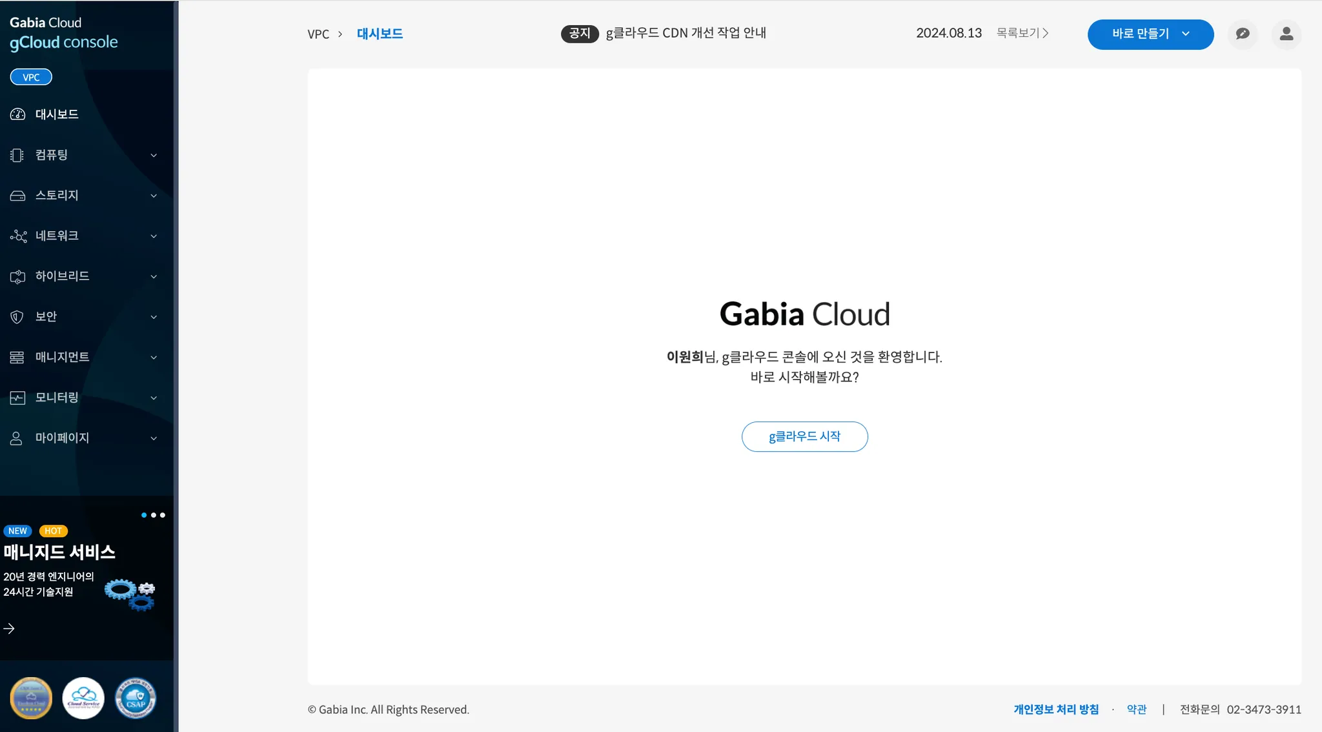The width and height of the screenshot is (1322, 732).
Task: Open the 약관 footer link
Action: tap(1137, 709)
